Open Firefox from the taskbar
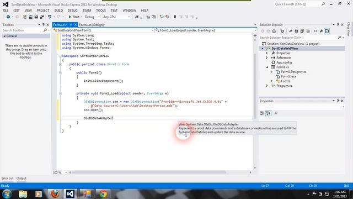The width and height of the screenshot is (353, 199). (x=55, y=194)
